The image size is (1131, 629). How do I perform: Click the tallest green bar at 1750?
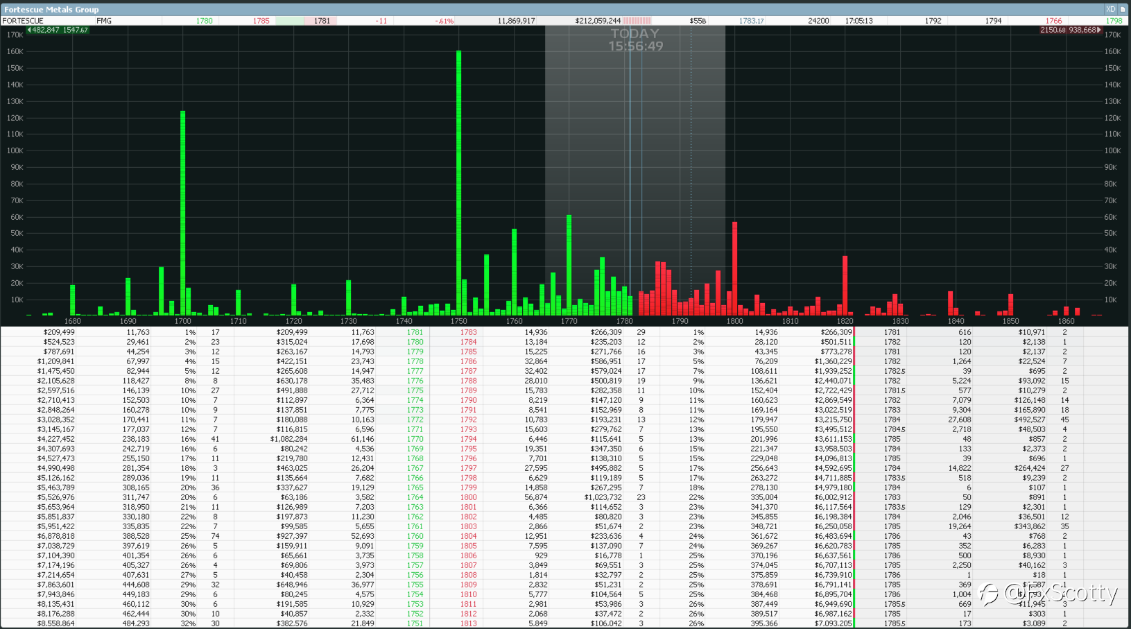pyautogui.click(x=458, y=183)
